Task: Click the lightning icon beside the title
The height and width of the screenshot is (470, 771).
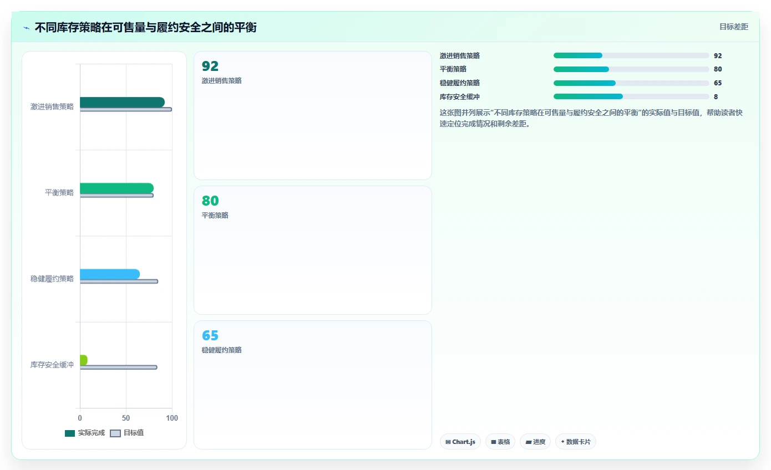Action: tap(27, 28)
